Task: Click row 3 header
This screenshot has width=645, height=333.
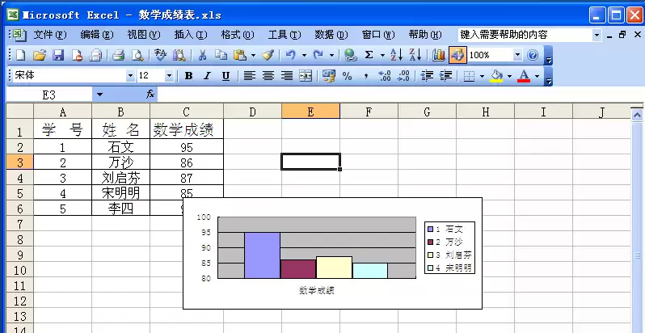Action: pyautogui.click(x=19, y=162)
